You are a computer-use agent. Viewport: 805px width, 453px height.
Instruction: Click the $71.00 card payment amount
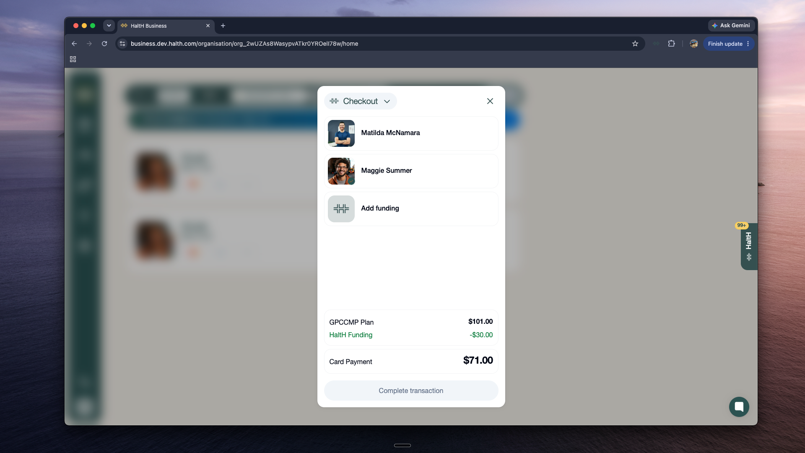pos(478,360)
